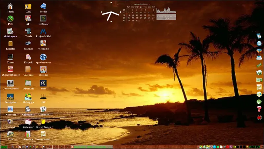Open the Makagiga icon
The height and width of the screenshot is (149, 264).
click(x=28, y=97)
